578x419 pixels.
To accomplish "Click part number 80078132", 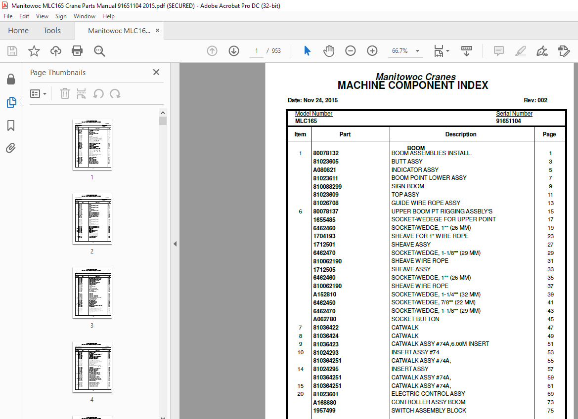I will (326, 153).
